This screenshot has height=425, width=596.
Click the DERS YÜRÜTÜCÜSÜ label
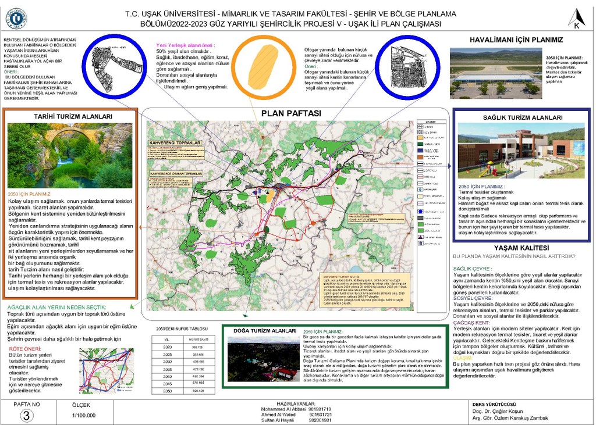[494, 405]
